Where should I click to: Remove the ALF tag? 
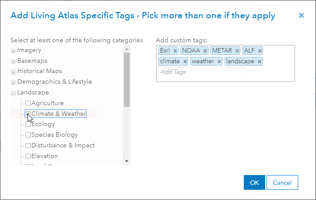pyautogui.click(x=260, y=51)
